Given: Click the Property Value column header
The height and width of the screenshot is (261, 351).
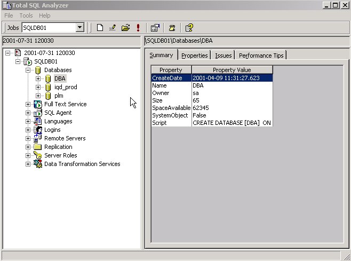Looking at the screenshot, I should click(232, 70).
